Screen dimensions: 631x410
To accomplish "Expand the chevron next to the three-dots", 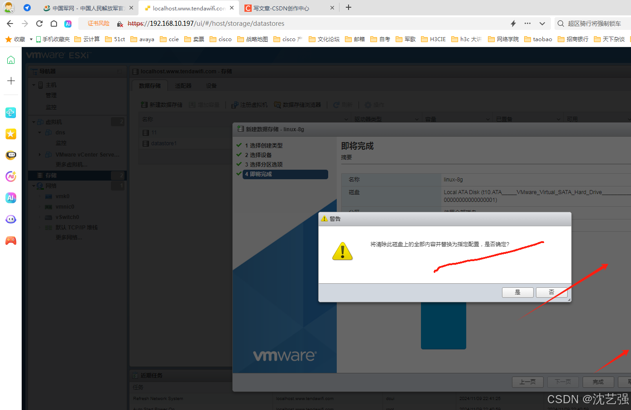I will [x=542, y=24].
